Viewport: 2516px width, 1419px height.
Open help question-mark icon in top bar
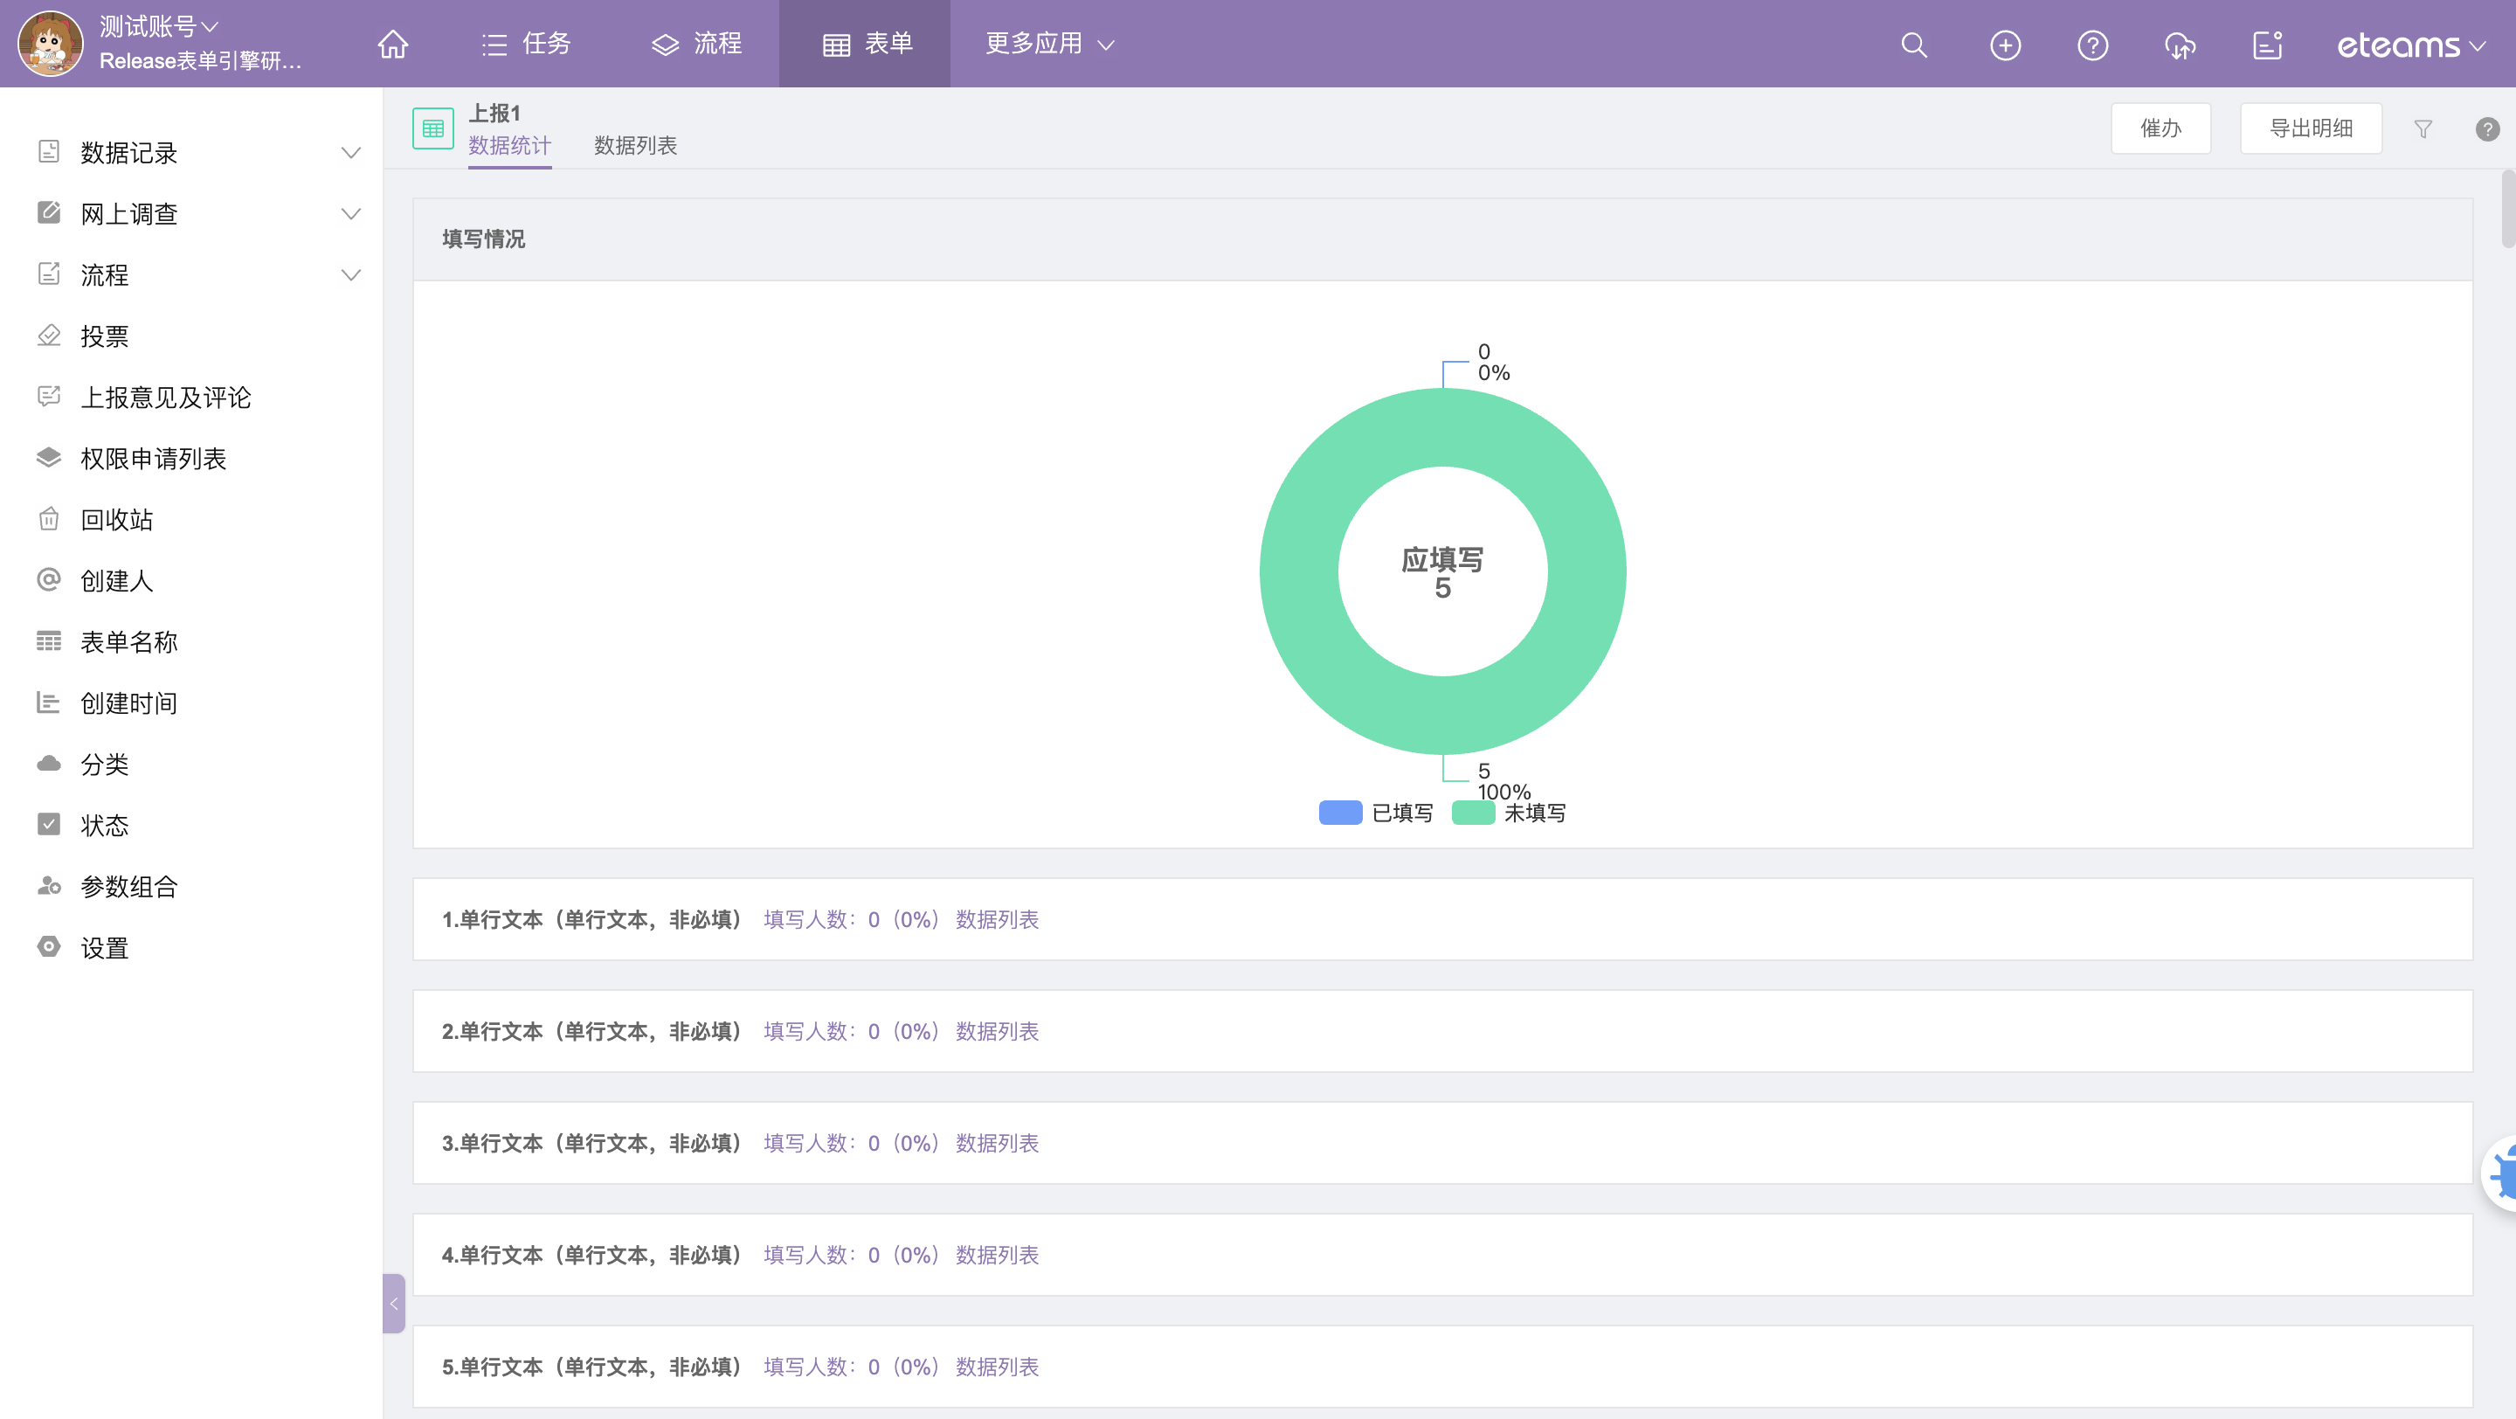click(x=2092, y=45)
